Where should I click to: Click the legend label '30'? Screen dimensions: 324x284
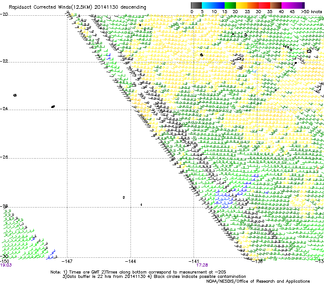(258, 12)
